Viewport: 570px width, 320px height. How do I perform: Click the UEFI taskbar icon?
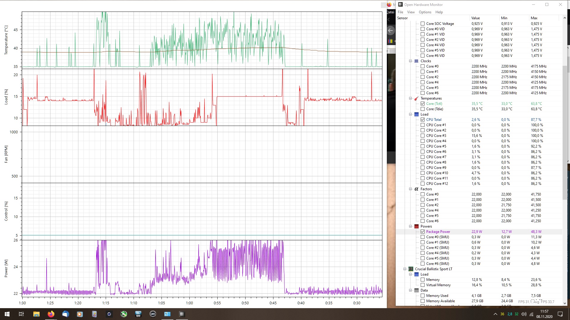tap(153, 314)
